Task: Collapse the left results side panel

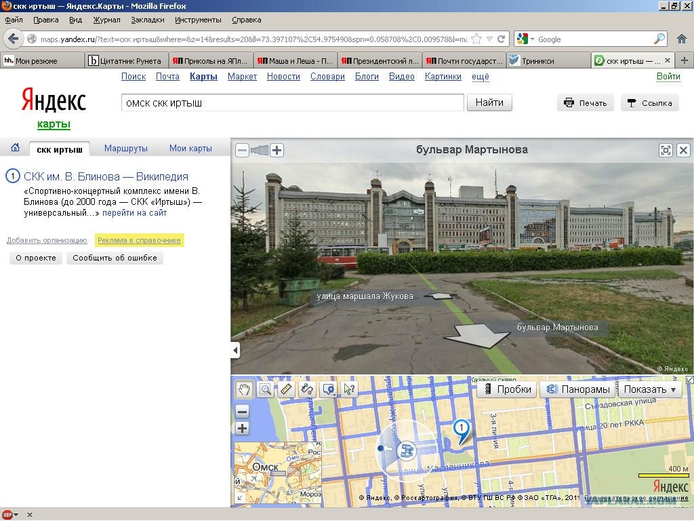Action: pyautogui.click(x=235, y=350)
